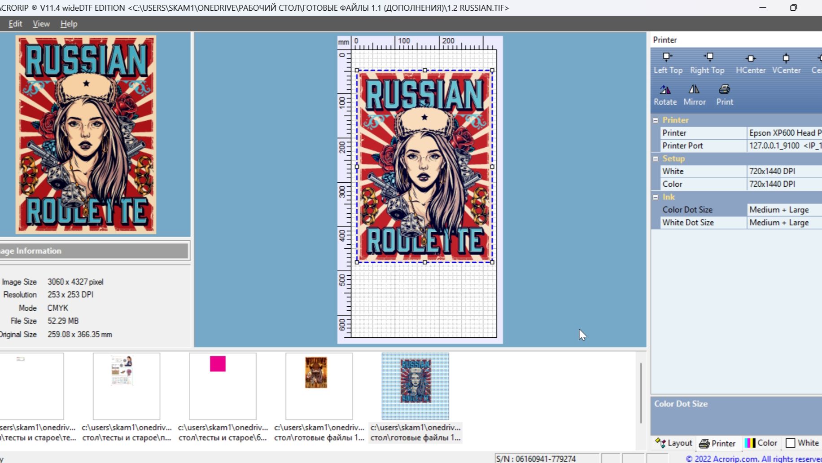Open the White settings tab

tap(802, 443)
